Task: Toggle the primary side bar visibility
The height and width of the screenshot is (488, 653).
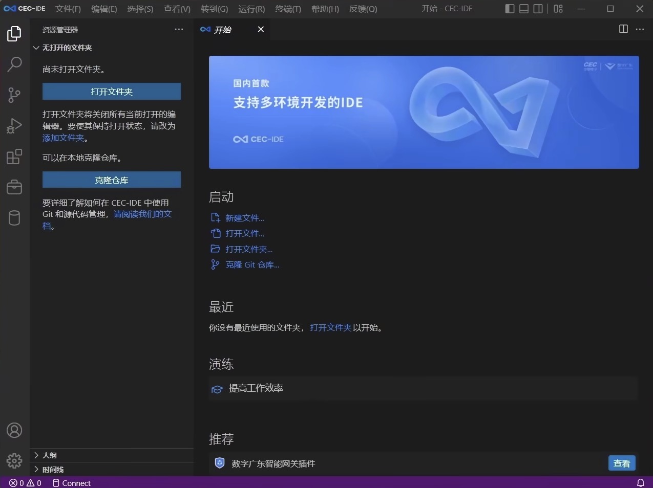Action: [510, 9]
